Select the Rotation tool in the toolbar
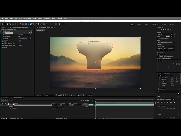 point(21,24)
